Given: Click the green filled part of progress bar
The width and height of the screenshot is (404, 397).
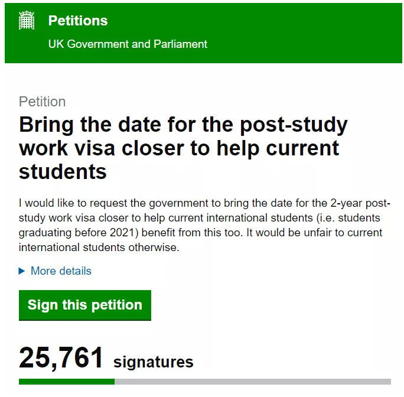Looking at the screenshot, I should (67, 382).
